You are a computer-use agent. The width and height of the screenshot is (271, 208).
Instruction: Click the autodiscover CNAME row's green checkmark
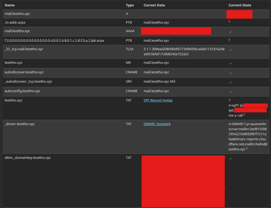pyautogui.click(x=230, y=73)
